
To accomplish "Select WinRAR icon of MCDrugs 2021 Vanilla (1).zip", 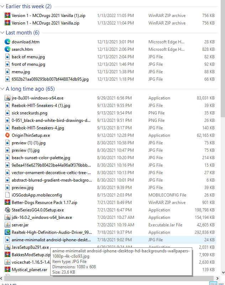I will click(x=7, y=15).
